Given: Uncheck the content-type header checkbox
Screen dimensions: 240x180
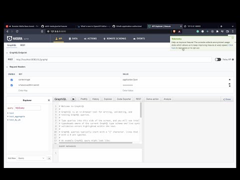Looking at the screenshot, I should pyautogui.click(x=11, y=80).
